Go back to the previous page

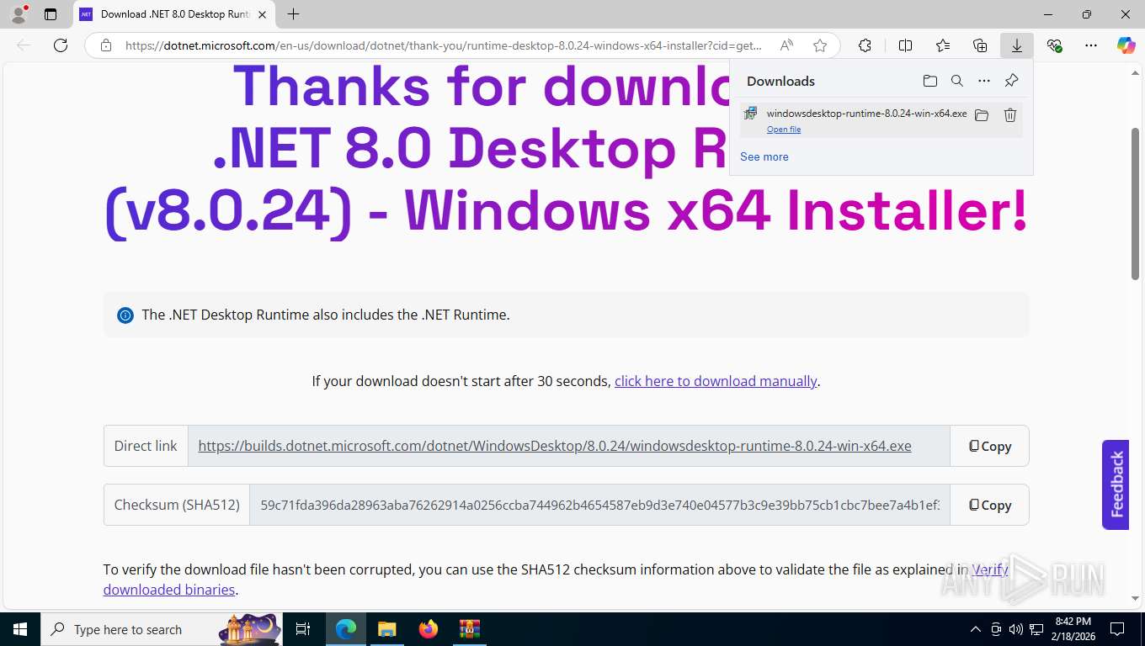[x=24, y=45]
